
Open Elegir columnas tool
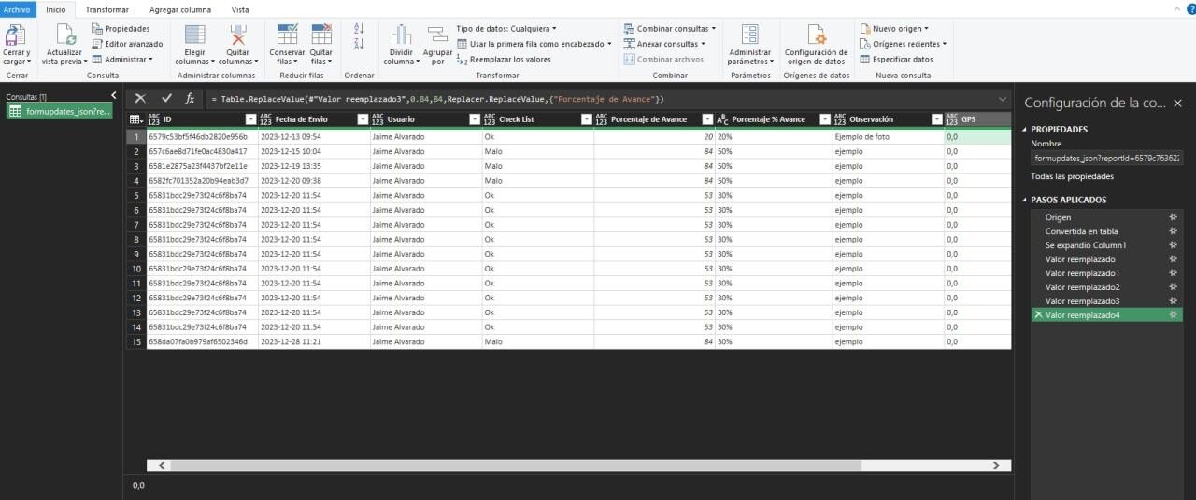click(x=194, y=36)
